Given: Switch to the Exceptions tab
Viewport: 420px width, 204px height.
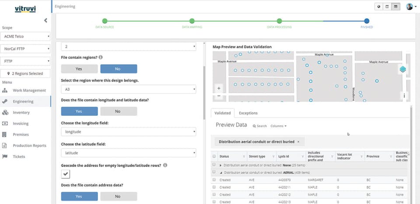Looking at the screenshot, I should coord(248,113).
